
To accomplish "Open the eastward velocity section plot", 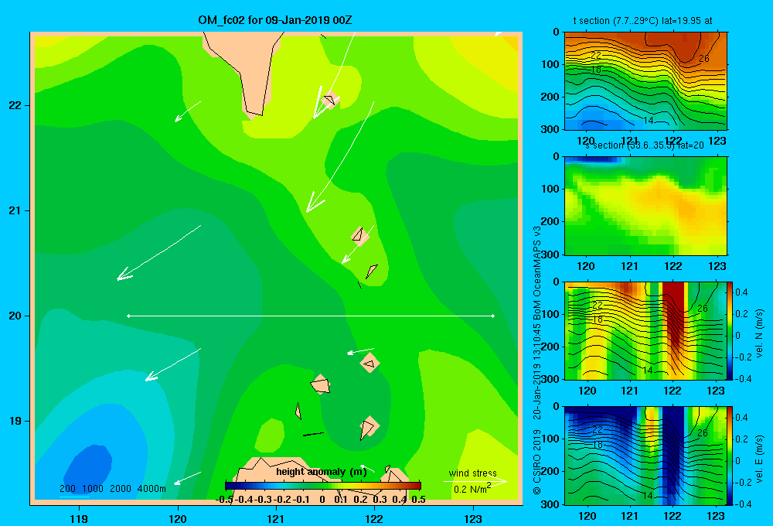I will pyautogui.click(x=645, y=456).
